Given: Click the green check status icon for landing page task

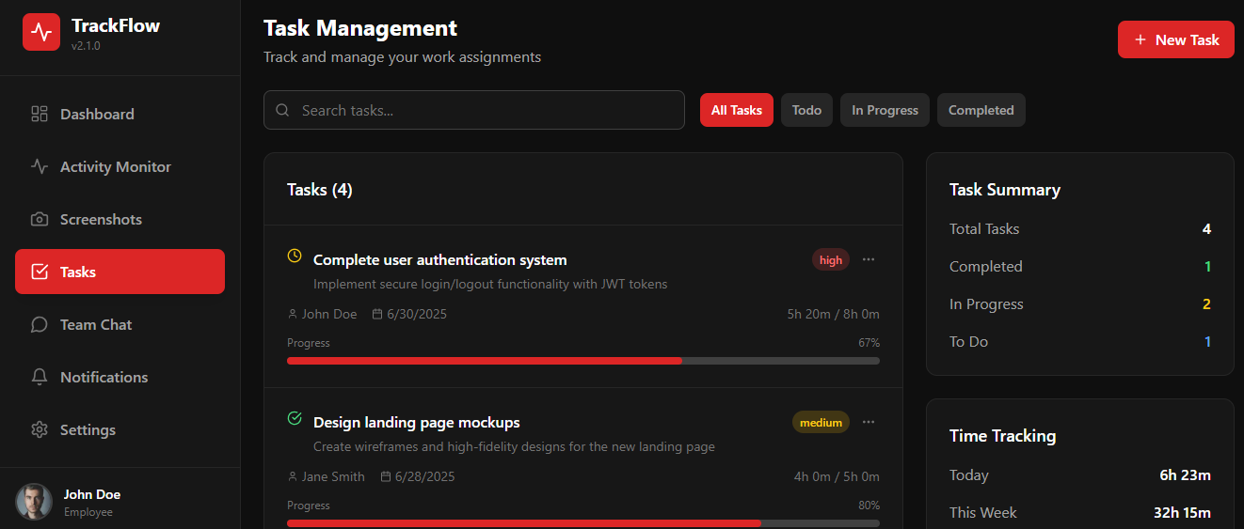Looking at the screenshot, I should pos(295,418).
